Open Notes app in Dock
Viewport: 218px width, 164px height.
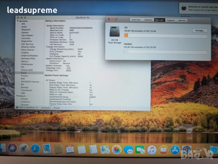pyautogui.click(x=81, y=149)
